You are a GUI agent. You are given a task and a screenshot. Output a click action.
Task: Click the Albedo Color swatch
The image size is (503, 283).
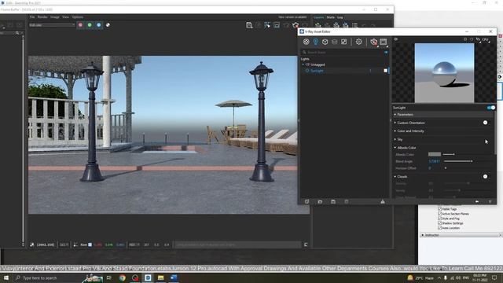435,154
